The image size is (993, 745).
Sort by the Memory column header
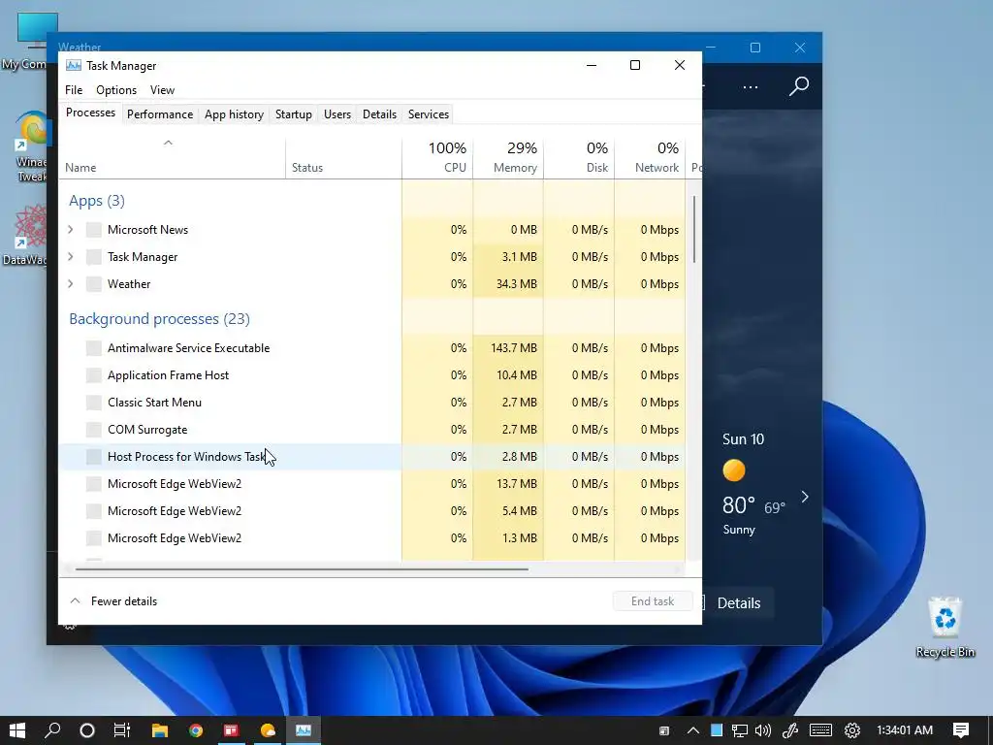point(508,157)
